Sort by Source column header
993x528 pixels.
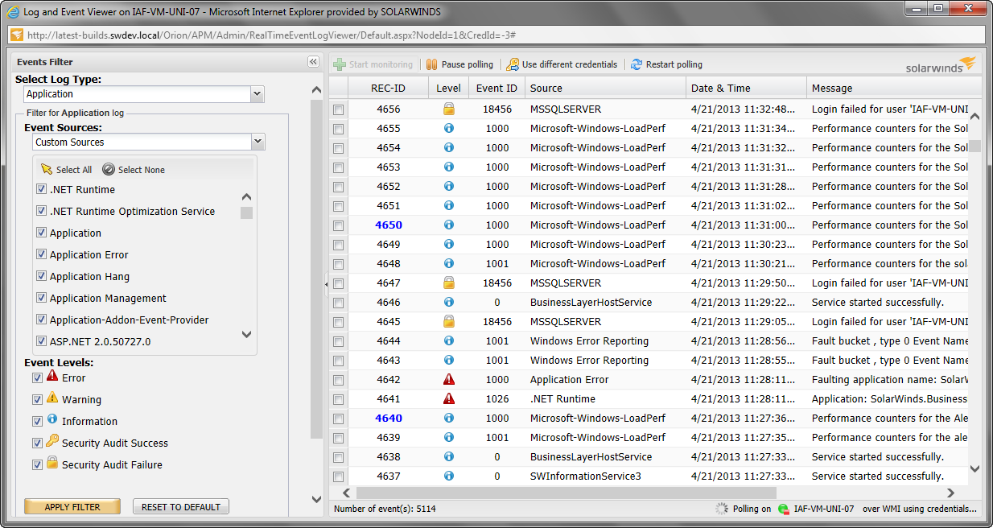click(605, 88)
